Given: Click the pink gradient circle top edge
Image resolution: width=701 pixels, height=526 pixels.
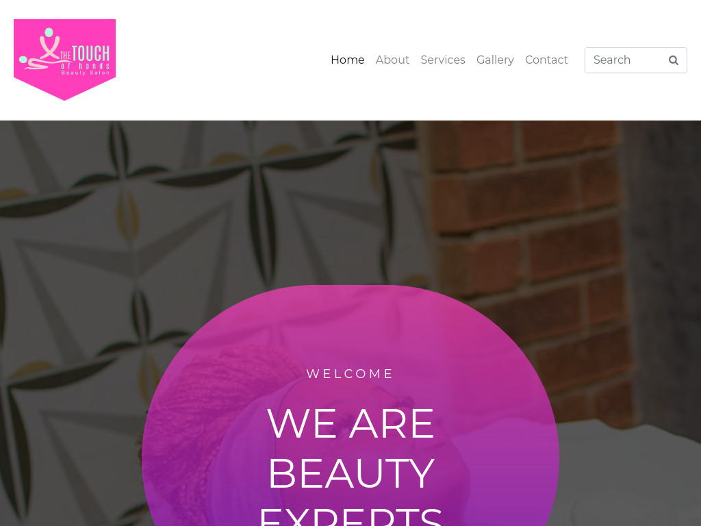Looking at the screenshot, I should 350,287.
